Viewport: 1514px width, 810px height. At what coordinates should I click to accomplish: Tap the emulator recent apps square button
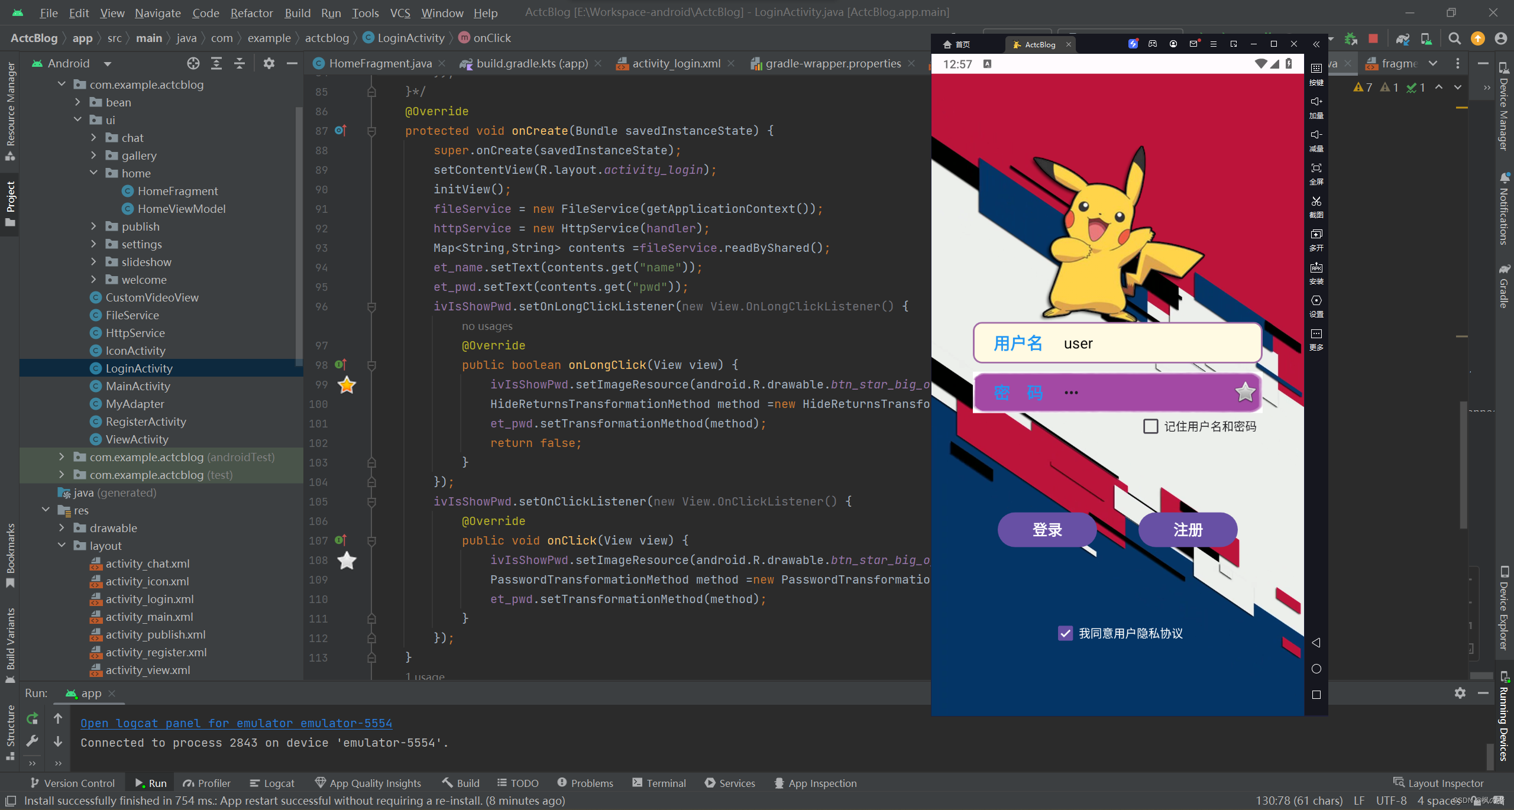(x=1316, y=695)
